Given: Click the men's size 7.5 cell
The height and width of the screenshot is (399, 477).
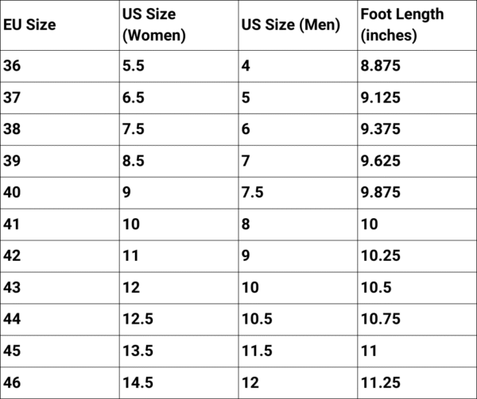Looking at the screenshot, I should [x=252, y=193].
